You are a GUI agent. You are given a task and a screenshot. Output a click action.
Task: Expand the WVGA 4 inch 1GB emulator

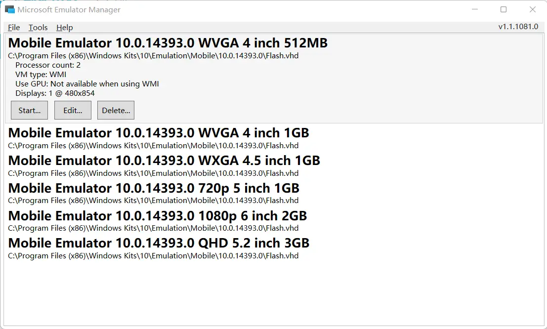pos(158,133)
